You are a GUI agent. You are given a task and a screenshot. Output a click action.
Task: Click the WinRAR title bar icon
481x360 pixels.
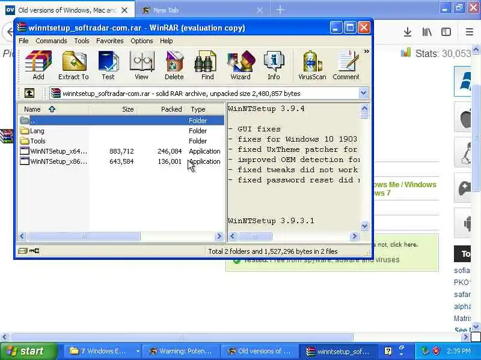point(22,27)
